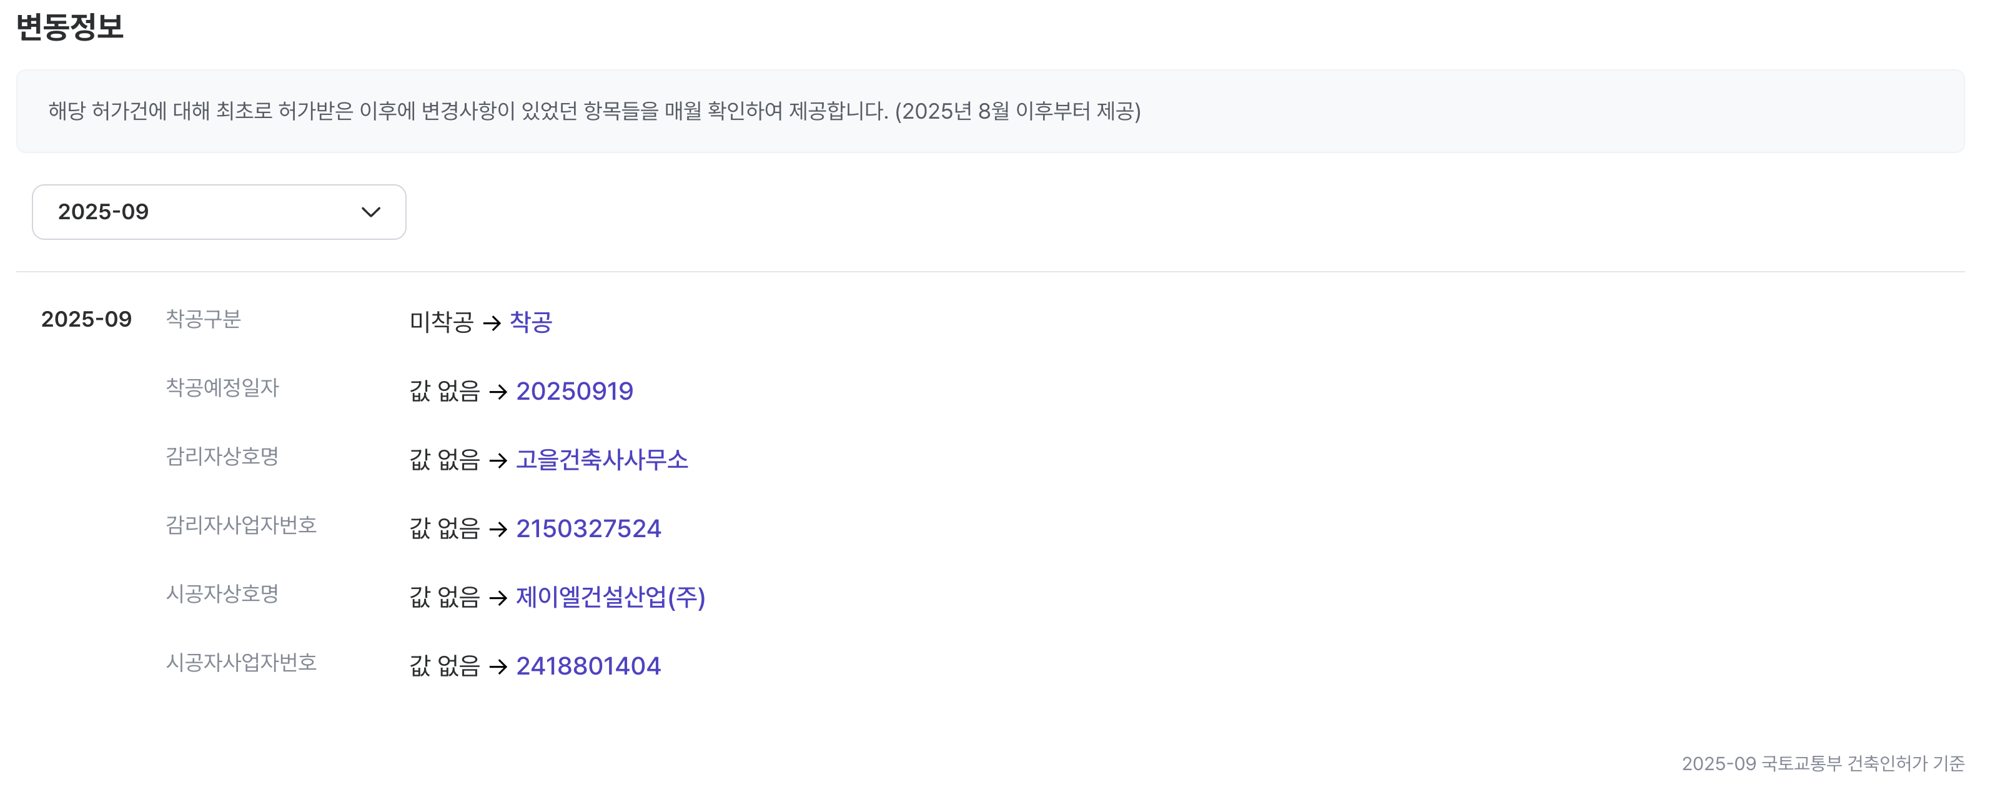Click the arrow icon in the 시공자사업자번호 row
The width and height of the screenshot is (1990, 802).
pyautogui.click(x=498, y=667)
